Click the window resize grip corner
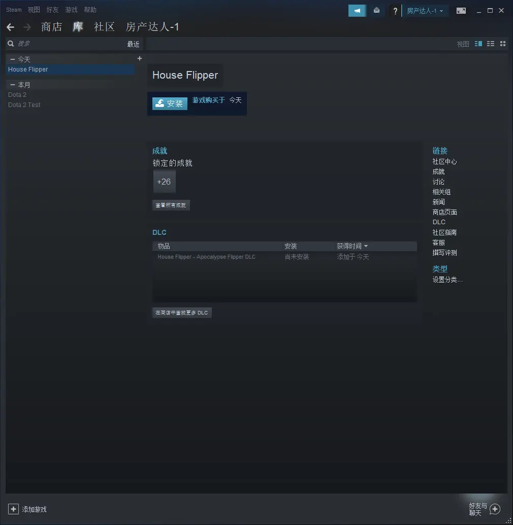This screenshot has width=513, height=525. [508, 520]
